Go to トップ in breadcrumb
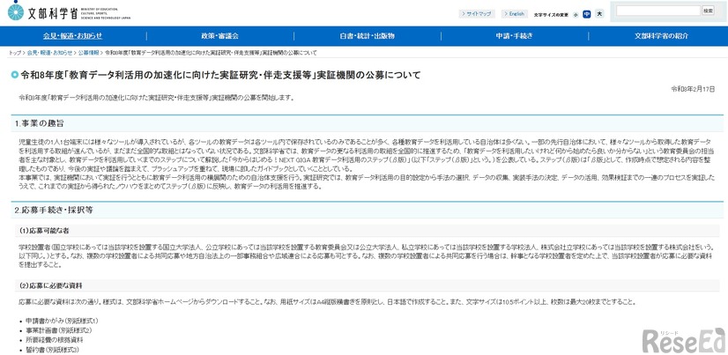The height and width of the screenshot is (355, 728). coord(15,53)
